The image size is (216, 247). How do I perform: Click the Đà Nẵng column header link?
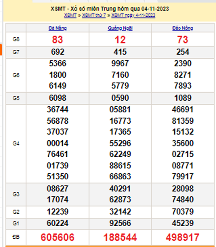click(x=57, y=28)
